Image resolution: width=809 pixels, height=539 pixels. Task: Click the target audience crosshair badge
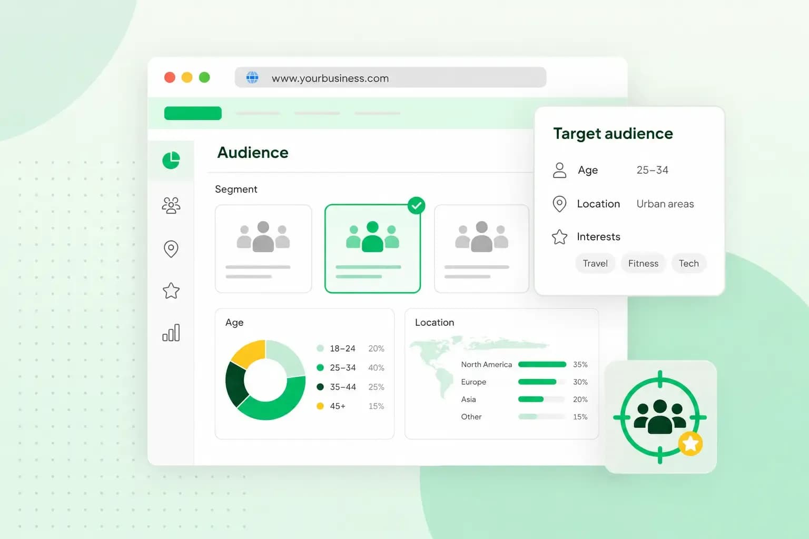click(660, 417)
